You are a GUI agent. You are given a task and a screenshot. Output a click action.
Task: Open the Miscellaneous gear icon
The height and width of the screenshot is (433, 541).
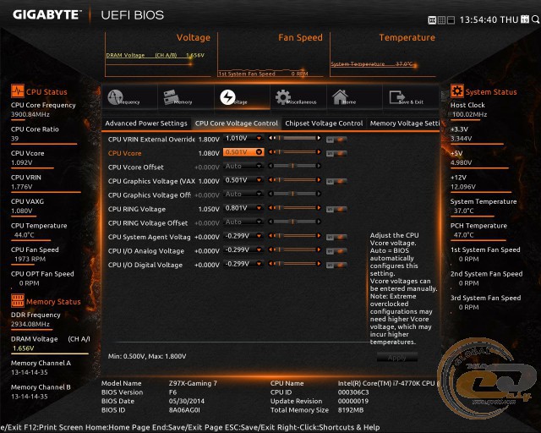click(x=283, y=97)
